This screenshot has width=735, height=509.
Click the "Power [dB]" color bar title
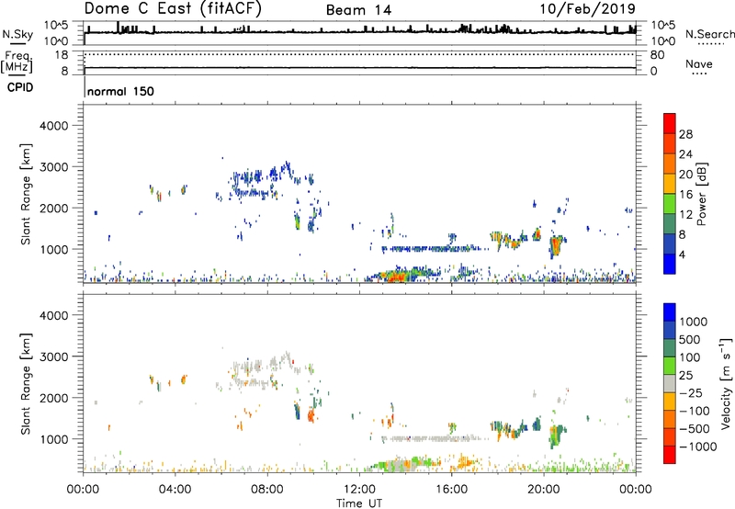pos(702,194)
